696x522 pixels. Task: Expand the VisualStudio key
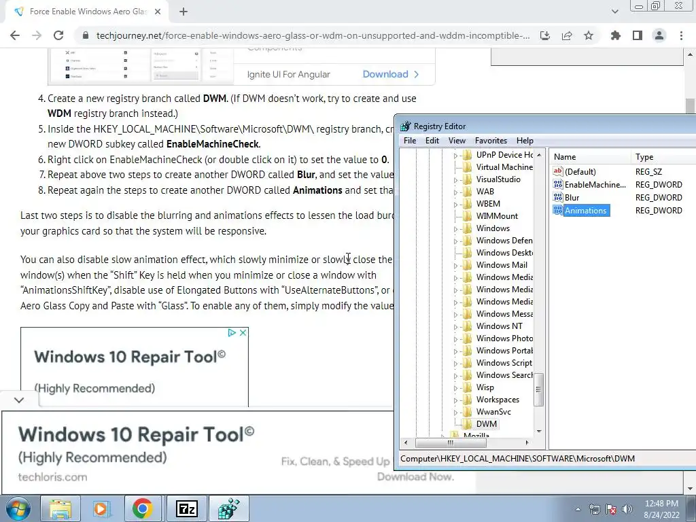click(x=455, y=180)
